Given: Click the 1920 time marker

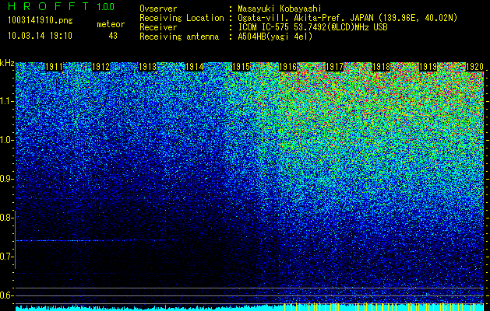Looking at the screenshot, I should [474, 67].
